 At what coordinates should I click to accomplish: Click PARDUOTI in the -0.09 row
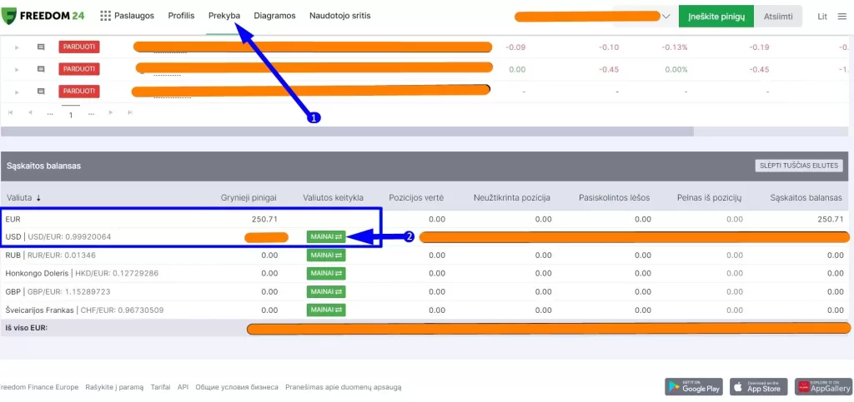79,47
